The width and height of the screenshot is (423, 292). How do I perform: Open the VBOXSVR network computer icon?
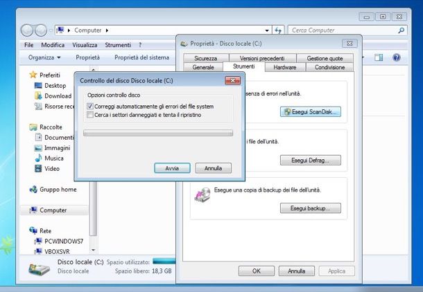coord(38,251)
